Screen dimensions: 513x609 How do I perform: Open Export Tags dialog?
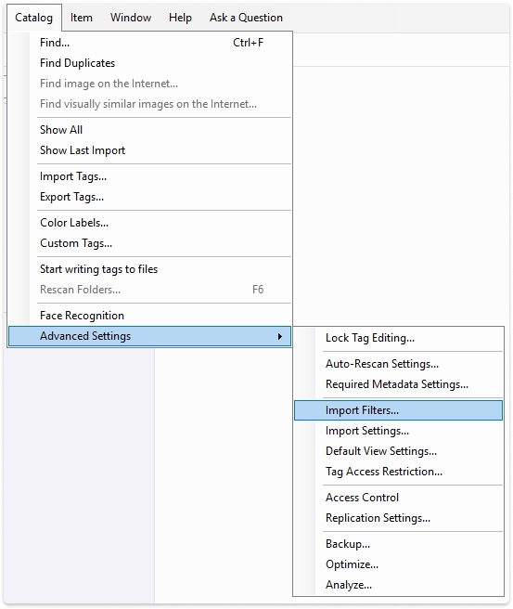click(149, 197)
